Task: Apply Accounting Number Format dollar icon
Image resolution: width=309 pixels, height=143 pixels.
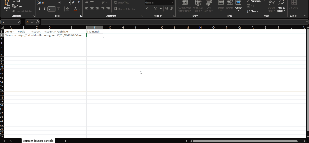Action: click(147, 9)
